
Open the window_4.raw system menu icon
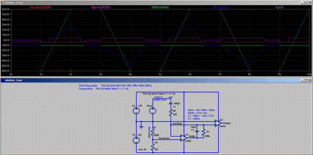pos(3,2)
